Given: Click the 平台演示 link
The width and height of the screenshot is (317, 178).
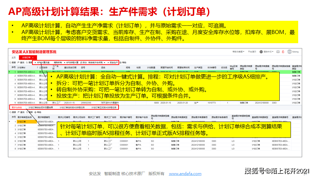Looking at the screenshot, I should [x=252, y=52].
